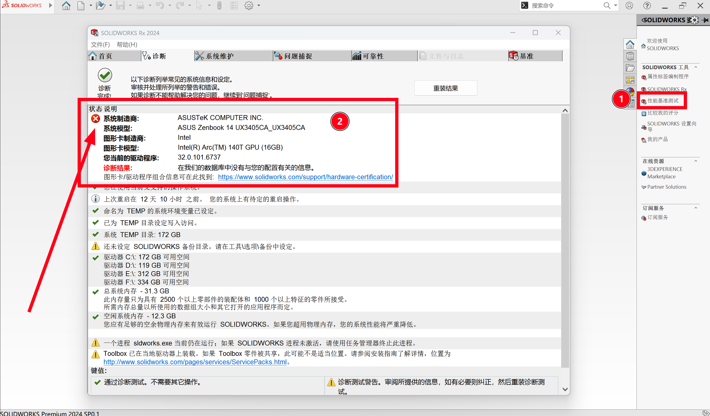710x416 pixels.
Task: Open the Options gear dropdown arrow
Action: [259, 6]
